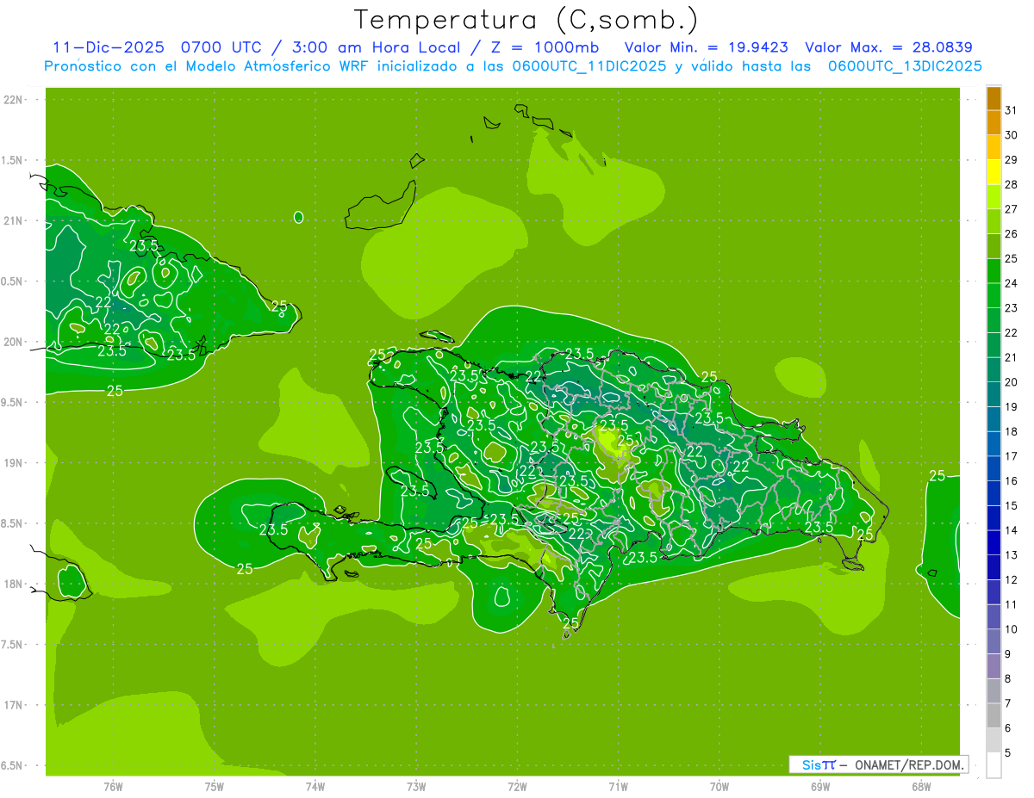Image resolution: width=1034 pixels, height=798 pixels.
Task: Pick the blue legend segment between 15 and 16
Action: [994, 494]
